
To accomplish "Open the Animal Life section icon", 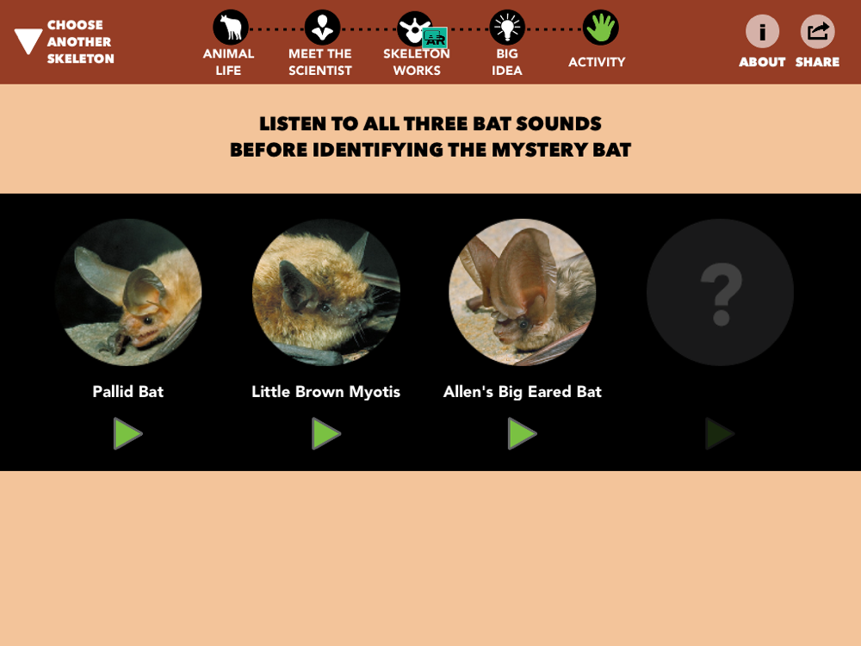I will pos(231,27).
